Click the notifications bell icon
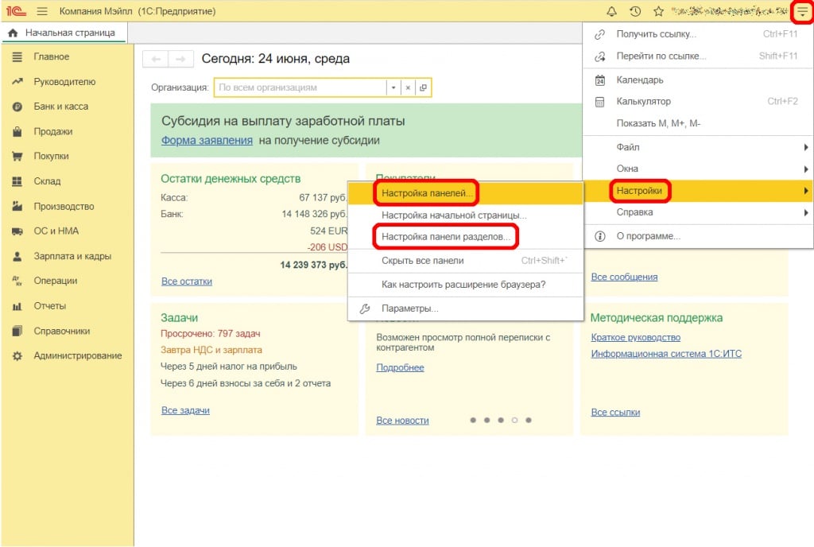The width and height of the screenshot is (814, 547). (611, 11)
